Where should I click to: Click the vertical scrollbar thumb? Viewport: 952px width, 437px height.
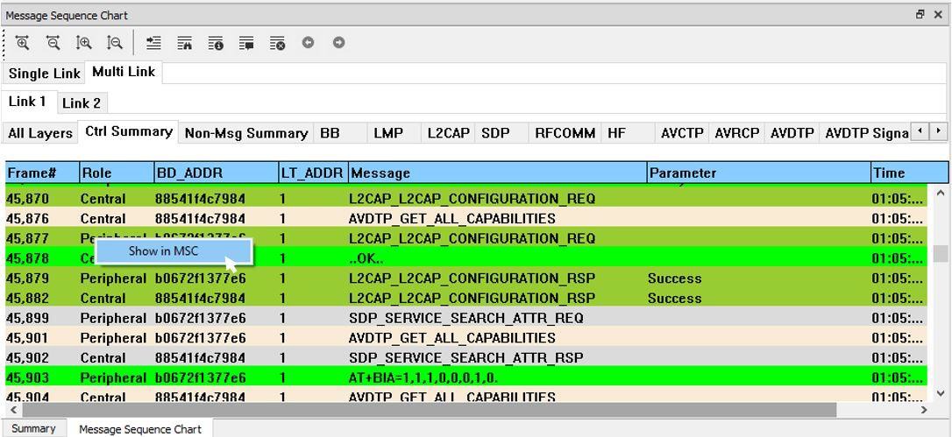pos(941,254)
